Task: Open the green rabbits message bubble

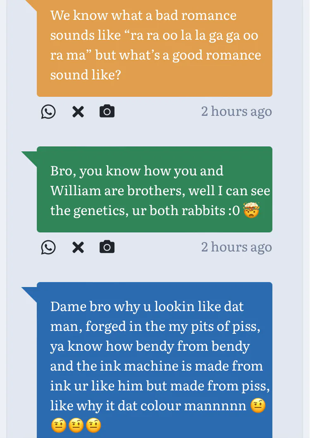Action: click(x=154, y=190)
